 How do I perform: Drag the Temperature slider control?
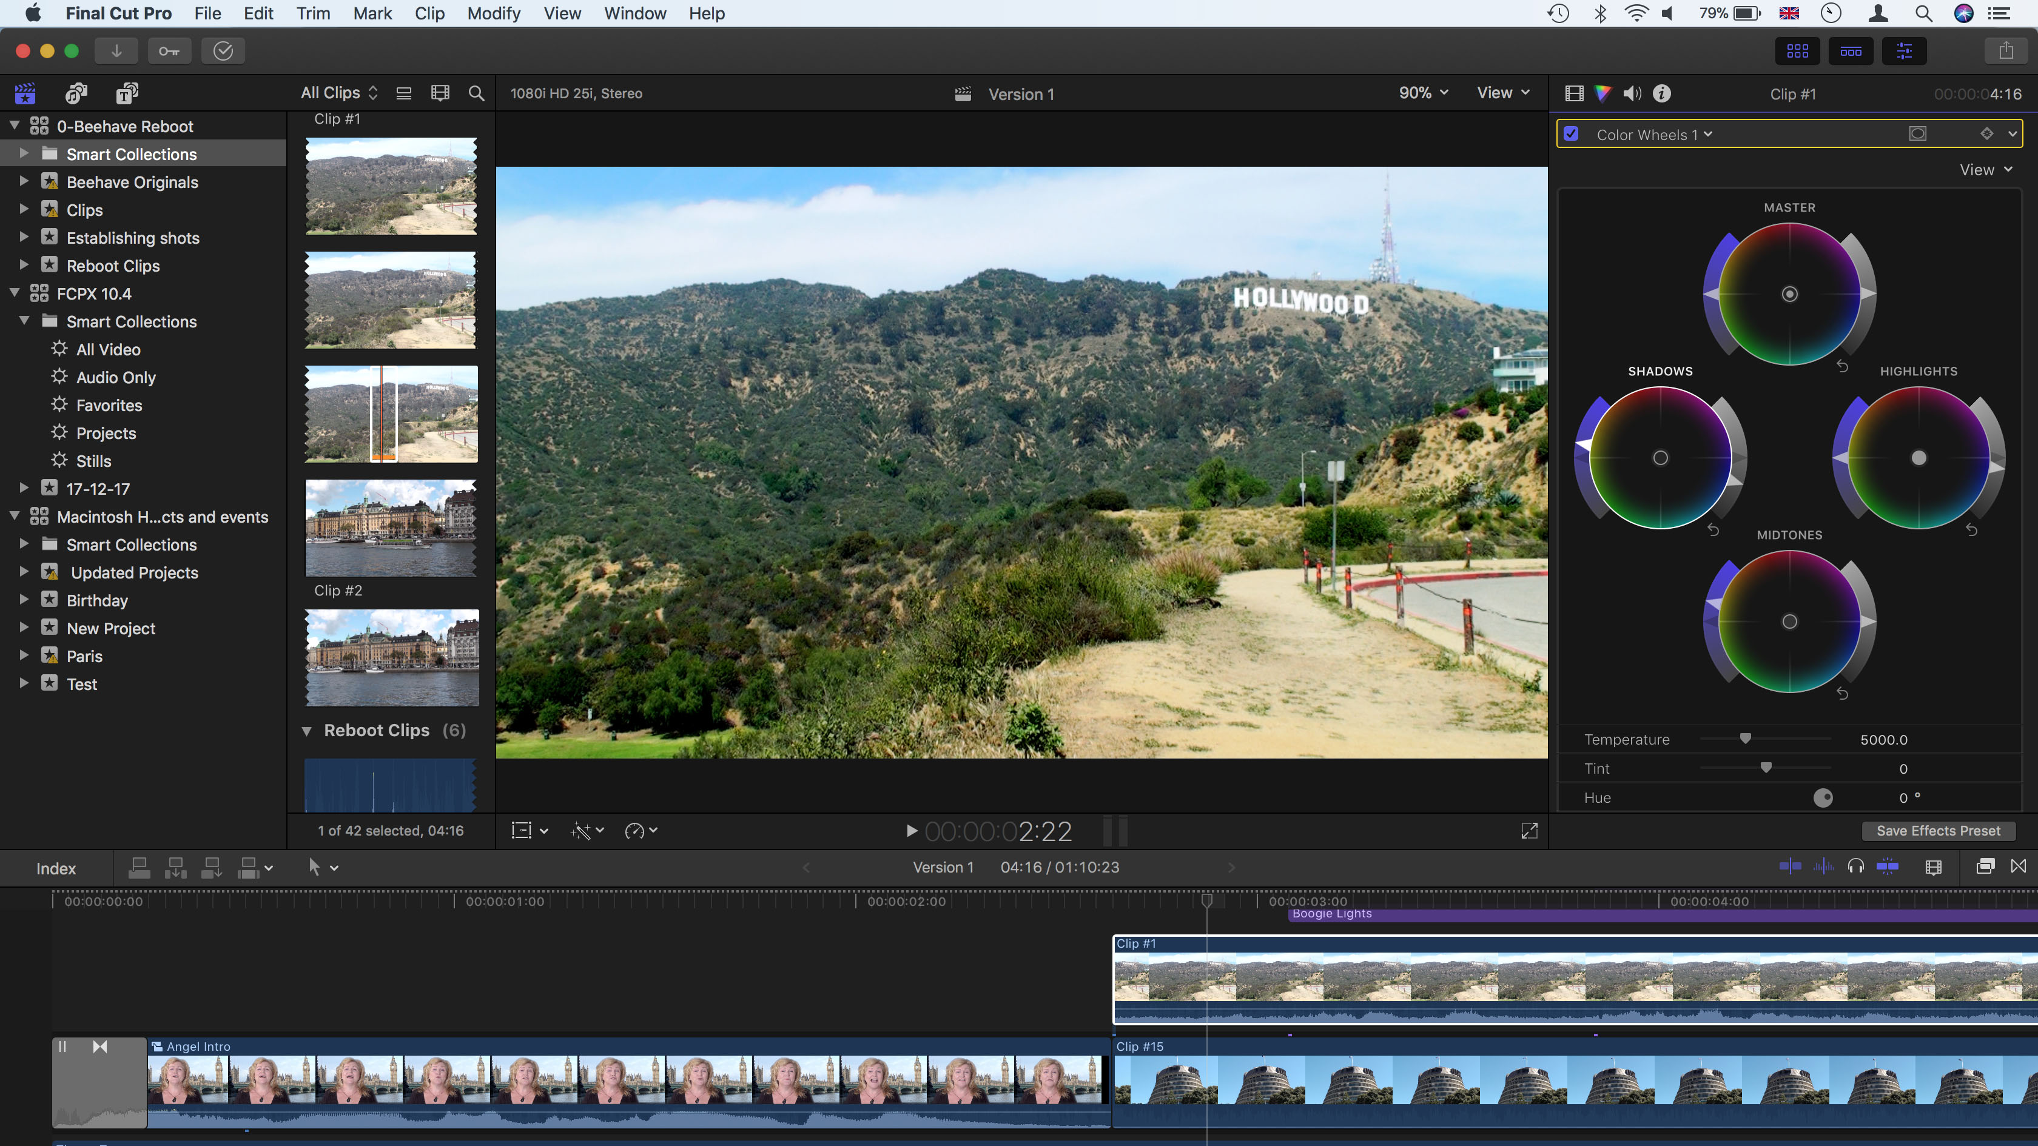coord(1746,737)
